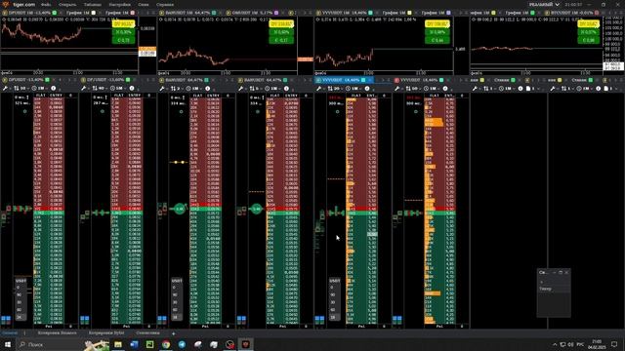Image resolution: width=625 pixels, height=351 pixels.
Task: Select 90 volume preset in DFUSDT USDT panel
Action: tap(20, 294)
